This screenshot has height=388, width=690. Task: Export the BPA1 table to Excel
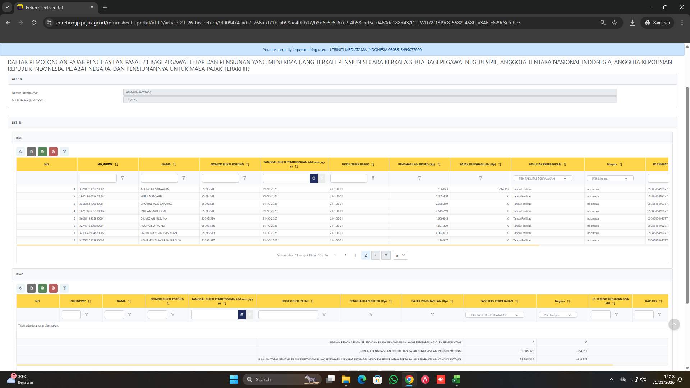42,151
